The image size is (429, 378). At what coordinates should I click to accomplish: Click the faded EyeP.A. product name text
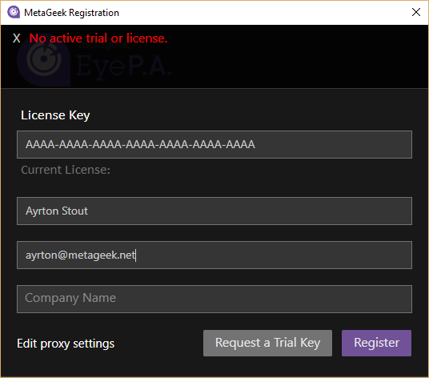tap(124, 66)
